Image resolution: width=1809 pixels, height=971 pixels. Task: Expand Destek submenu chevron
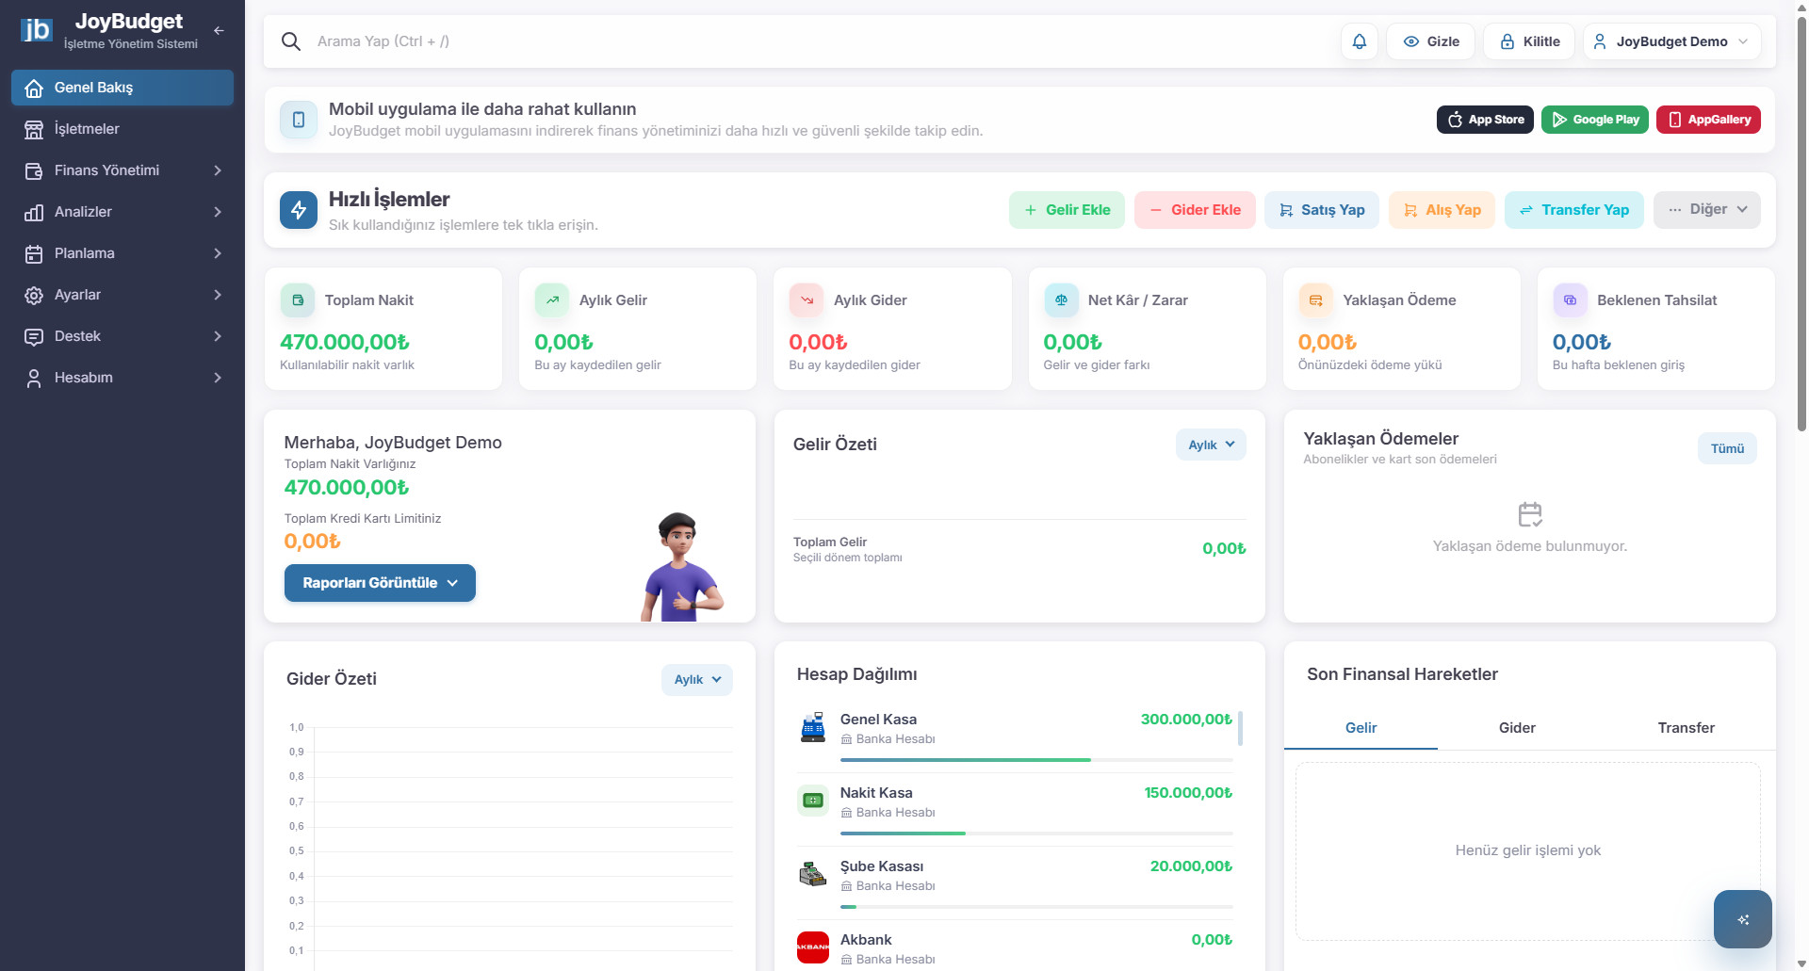pos(218,336)
